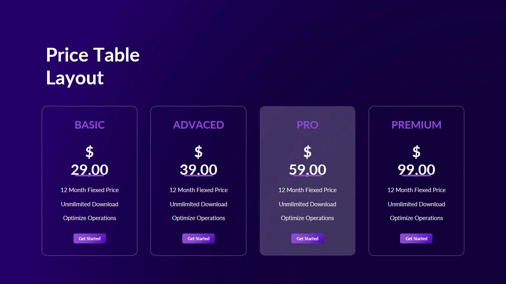Click the PRO plan heading

click(308, 125)
